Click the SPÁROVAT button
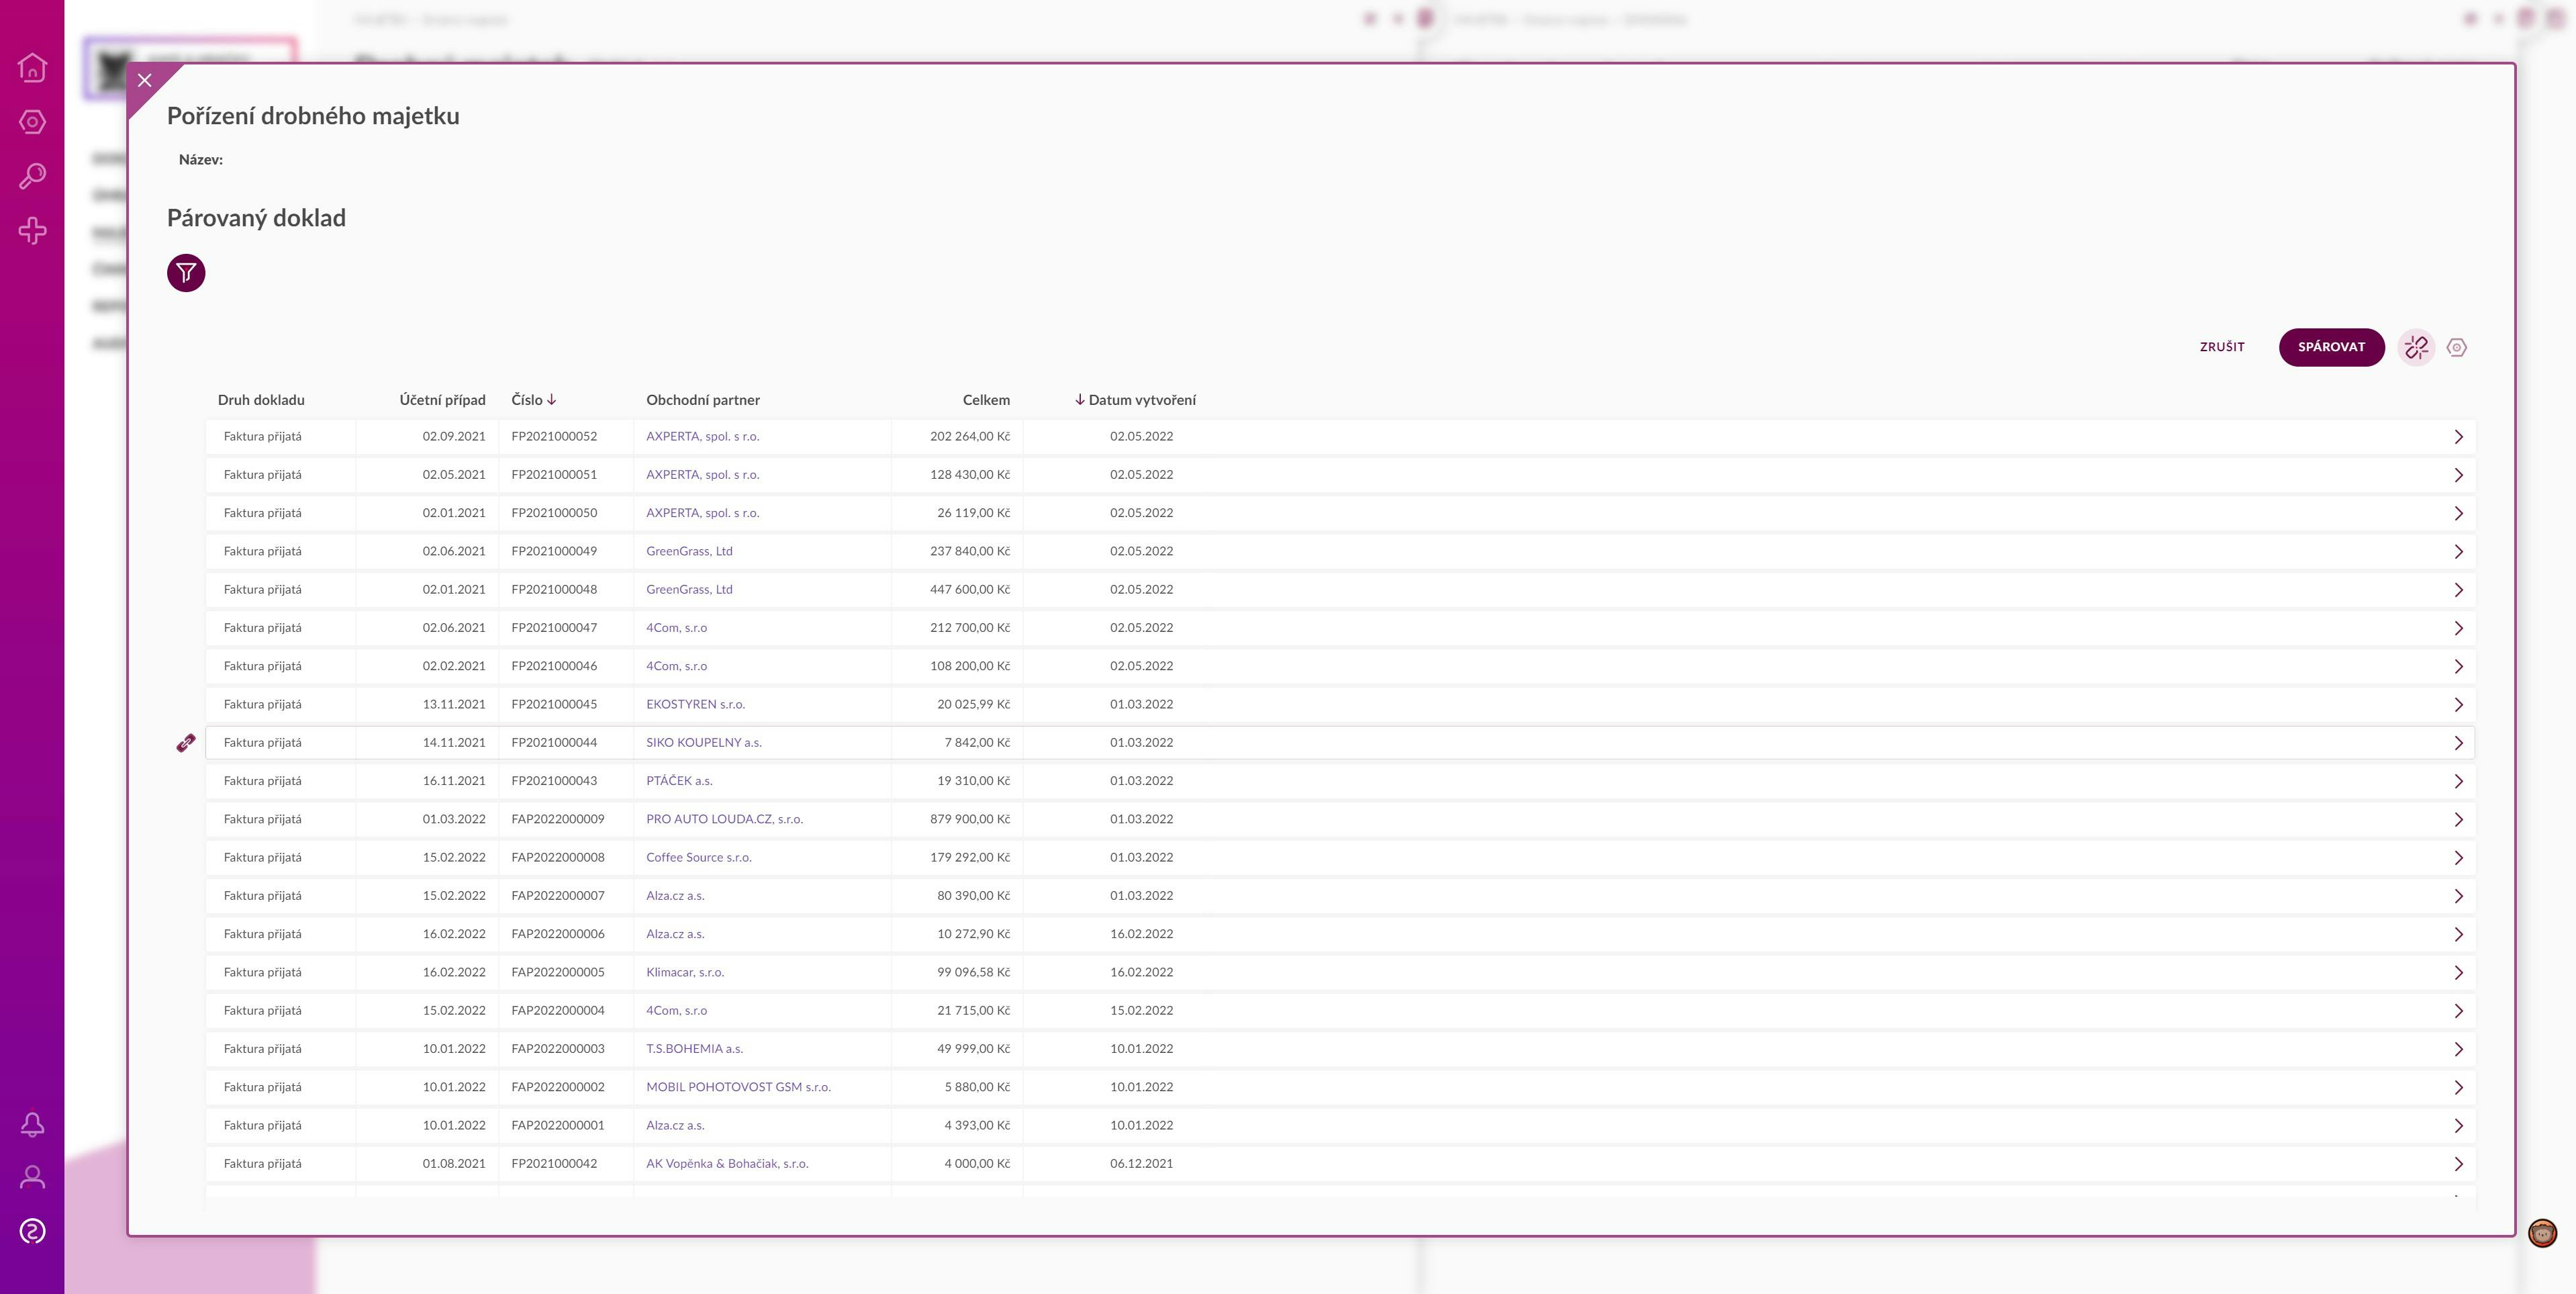 tap(2331, 347)
